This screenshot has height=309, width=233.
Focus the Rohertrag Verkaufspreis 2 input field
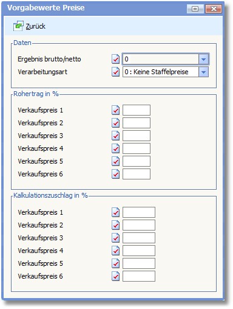point(137,123)
